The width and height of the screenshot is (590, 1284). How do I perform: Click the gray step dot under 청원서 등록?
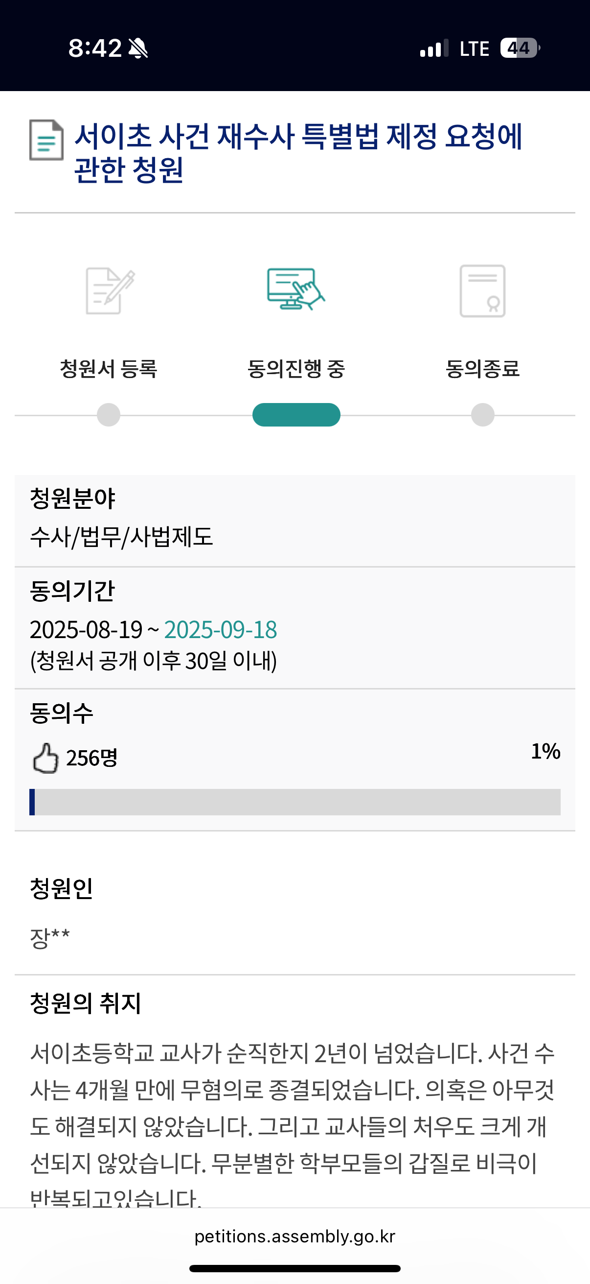[x=109, y=415]
